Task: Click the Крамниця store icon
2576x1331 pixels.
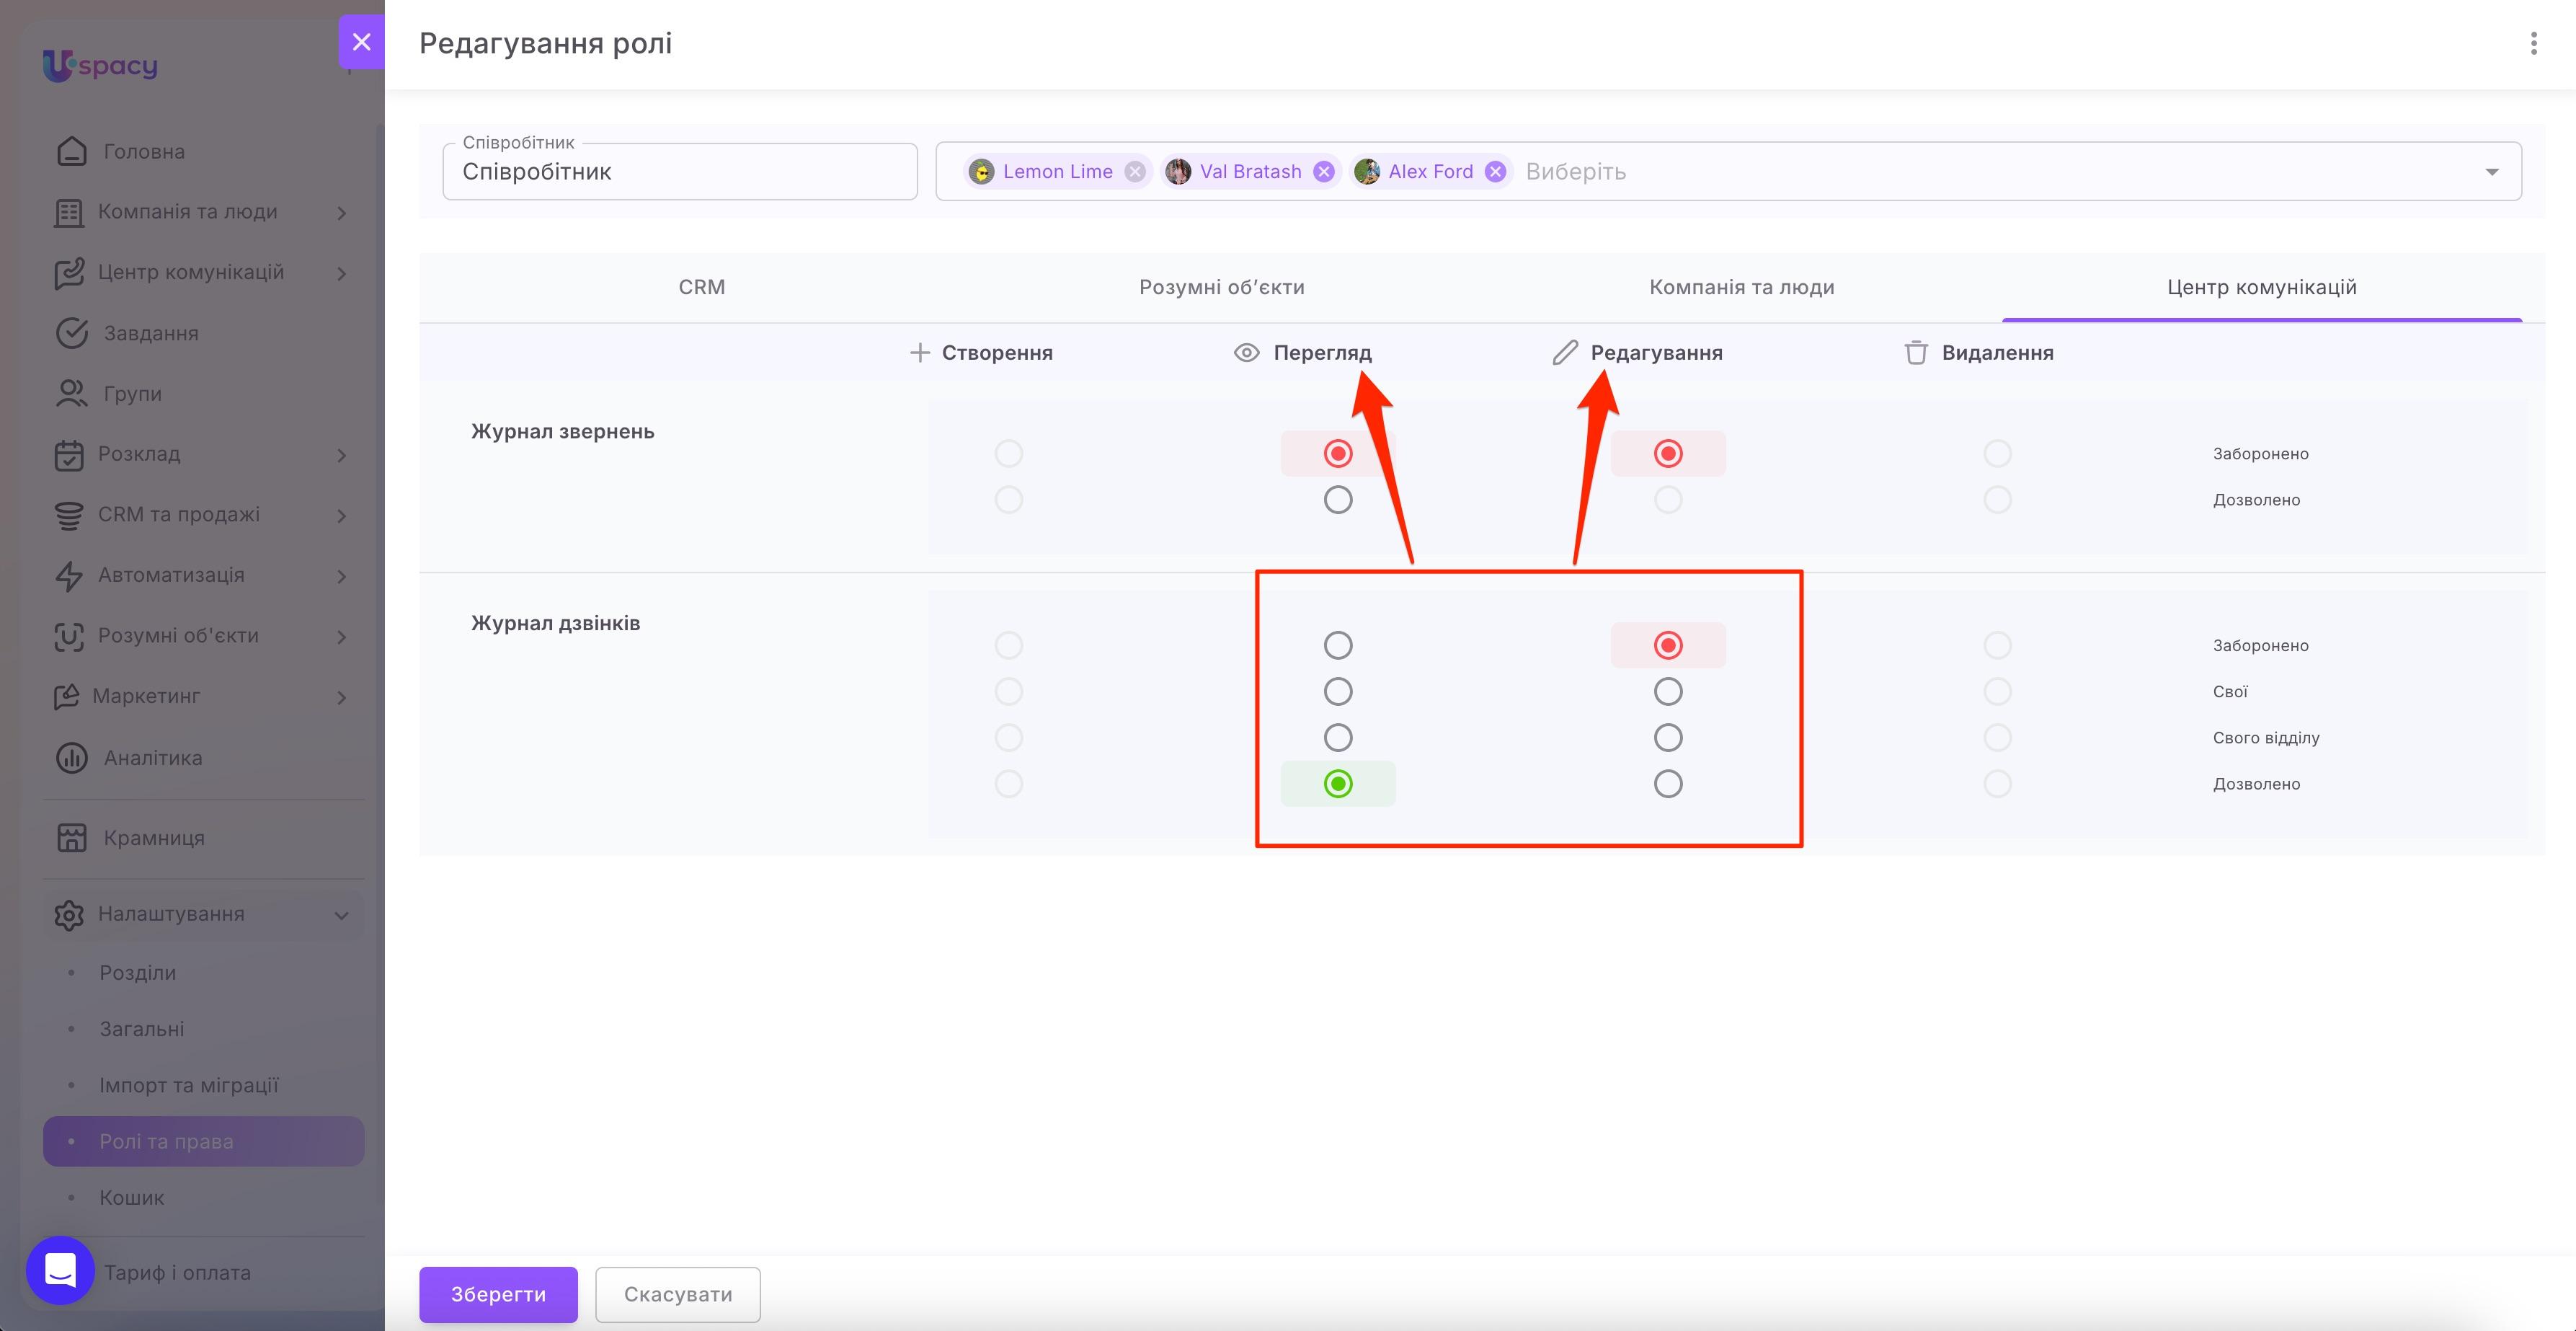Action: (71, 838)
